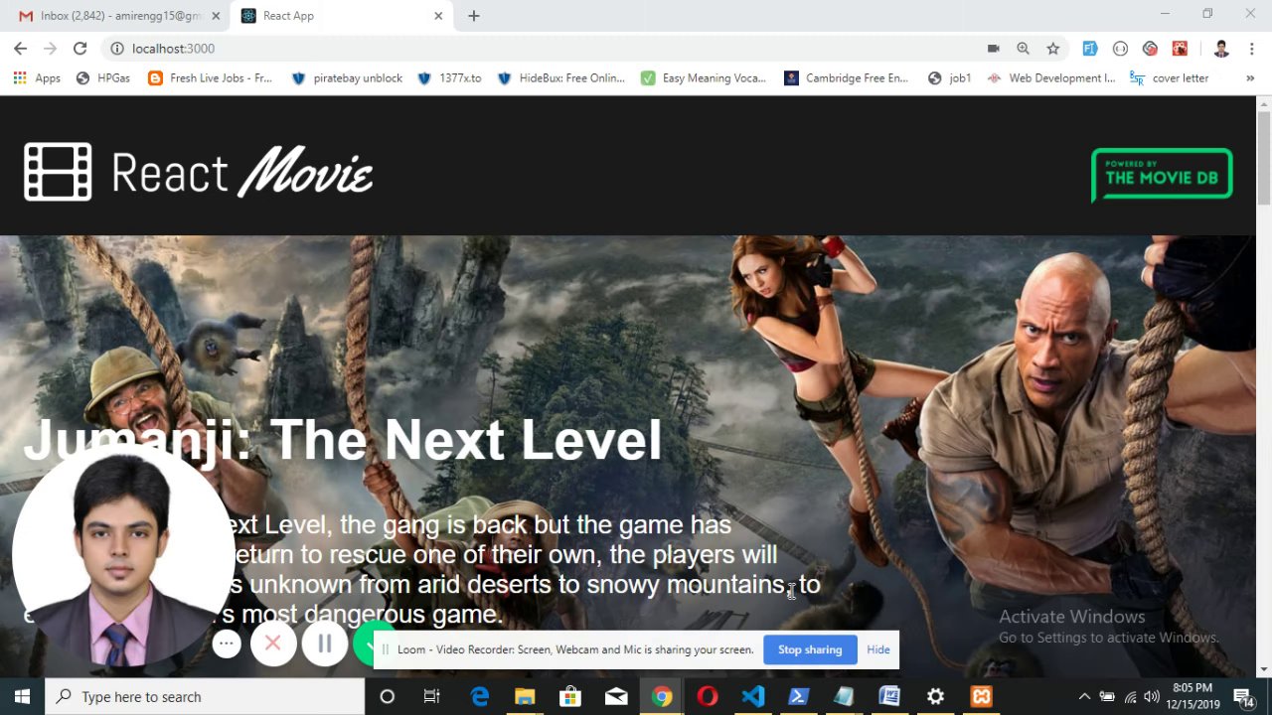Open the Easy Meaning Voca bookmark
Image resolution: width=1272 pixels, height=715 pixels.
pyautogui.click(x=704, y=77)
